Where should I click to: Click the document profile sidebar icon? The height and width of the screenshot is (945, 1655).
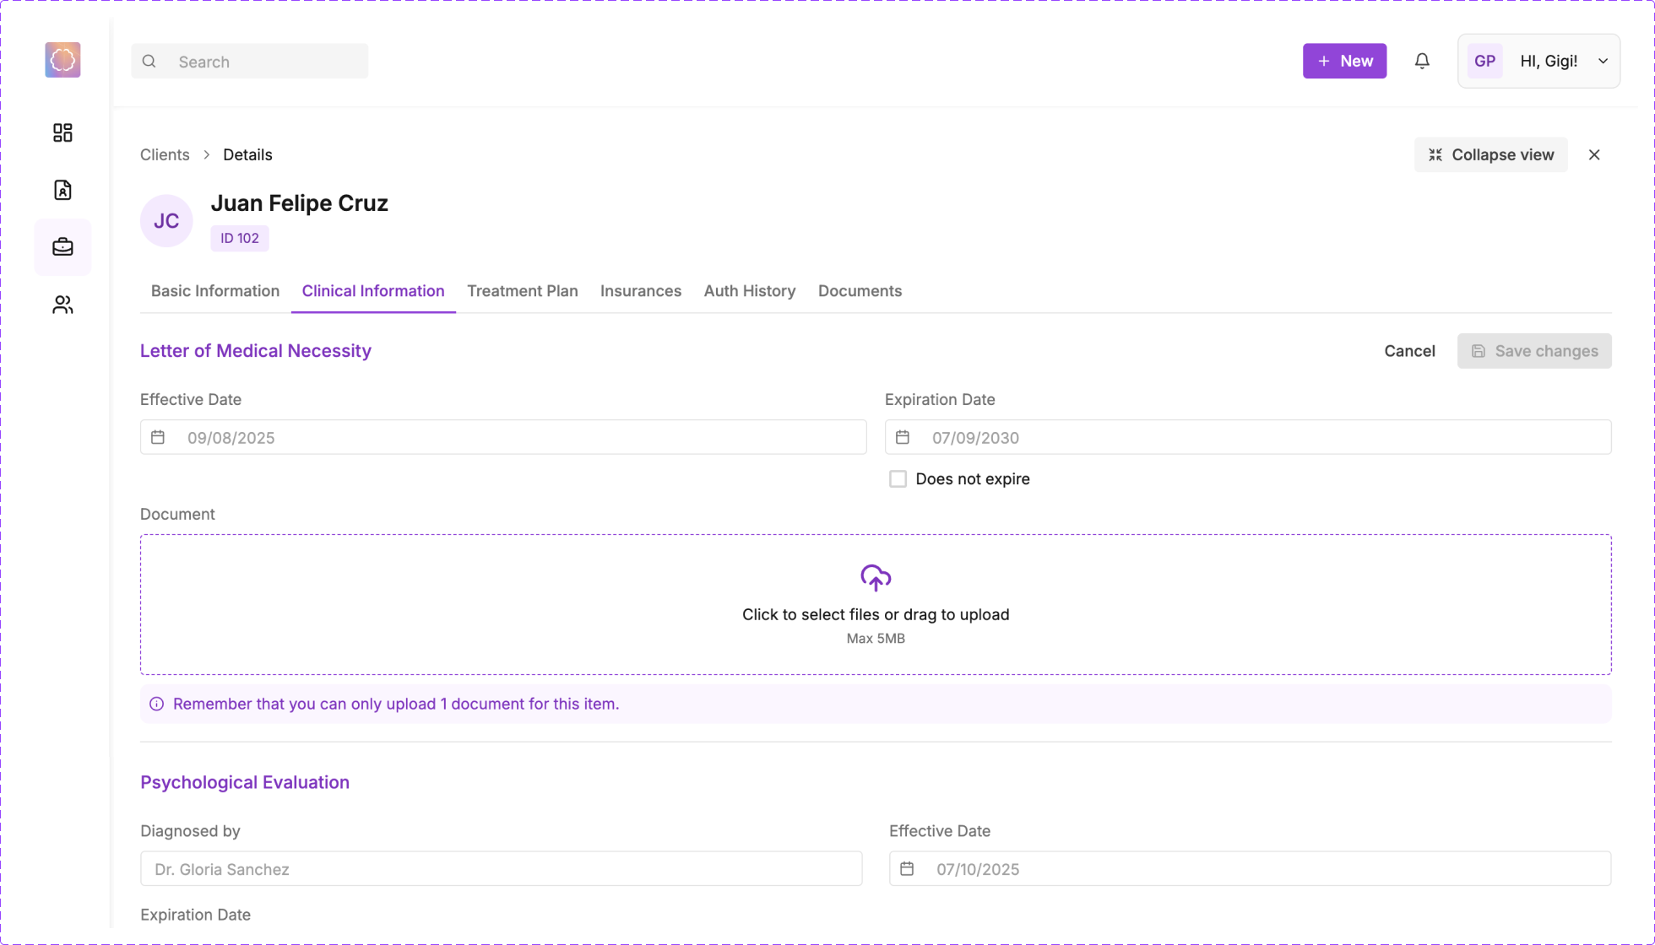[x=62, y=190]
